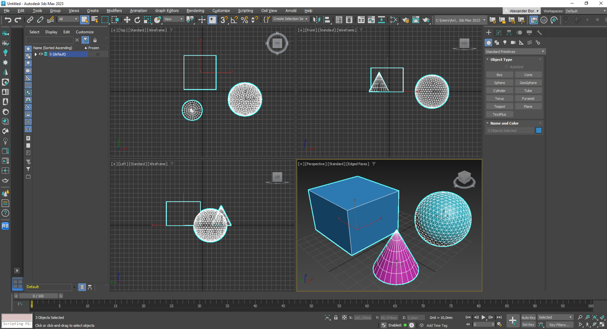Click the Redo arrow icon
This screenshot has width=607, height=329.
18,20
